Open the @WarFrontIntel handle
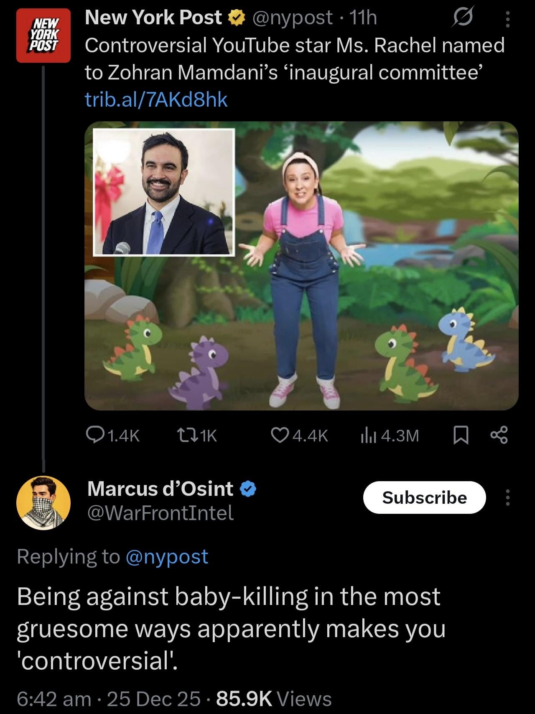 (x=160, y=513)
